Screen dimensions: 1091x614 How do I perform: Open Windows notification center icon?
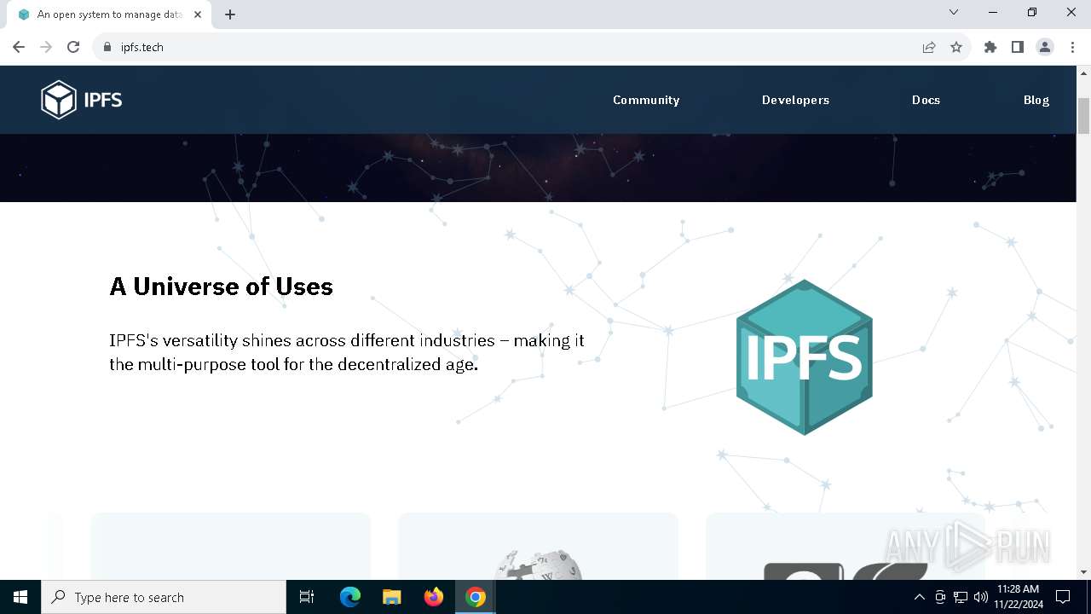1063,597
